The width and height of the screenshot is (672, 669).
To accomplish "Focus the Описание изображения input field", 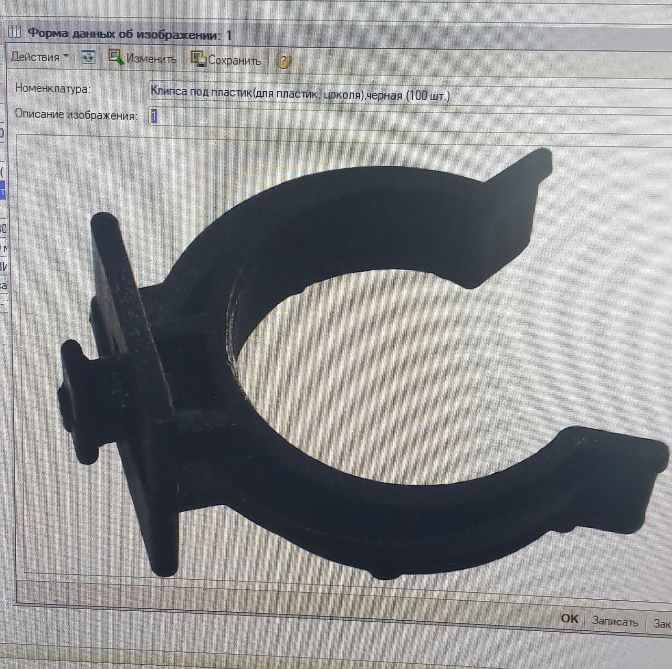I will (x=367, y=116).
